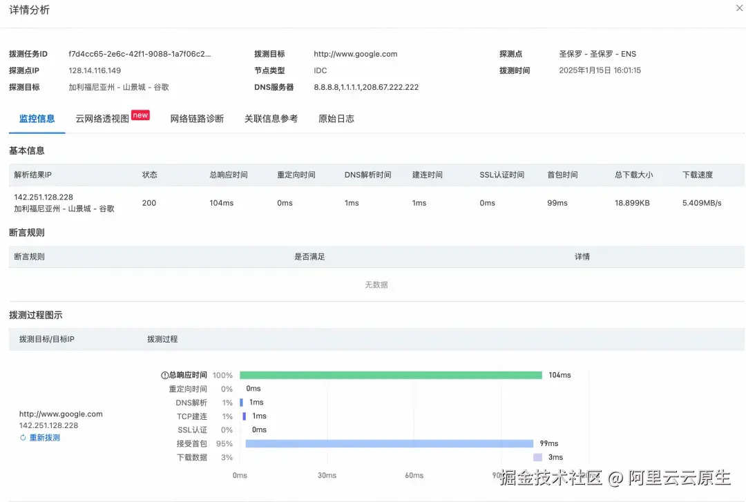This screenshot has height=502, width=746.
Task: Click the 是否满足 column header
Action: point(309,256)
